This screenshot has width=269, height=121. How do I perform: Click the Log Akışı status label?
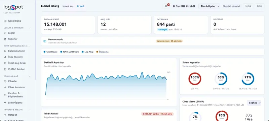click(89, 52)
